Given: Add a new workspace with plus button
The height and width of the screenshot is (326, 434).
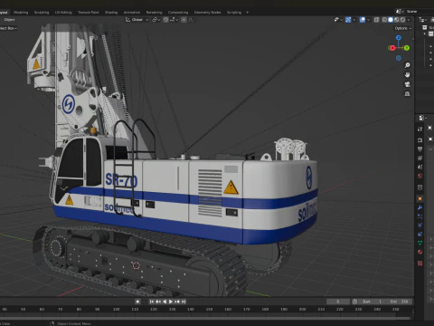Looking at the screenshot, I should (248, 13).
